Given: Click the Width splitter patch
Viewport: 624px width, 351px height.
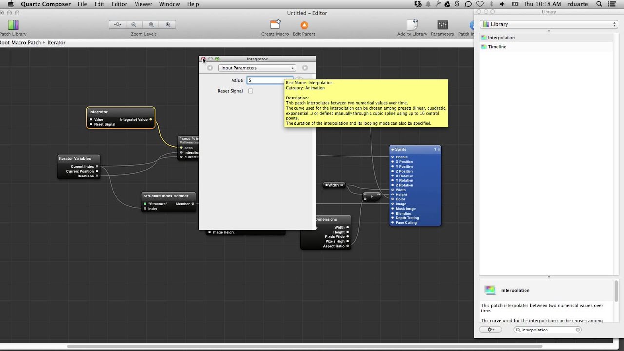Looking at the screenshot, I should [334, 185].
